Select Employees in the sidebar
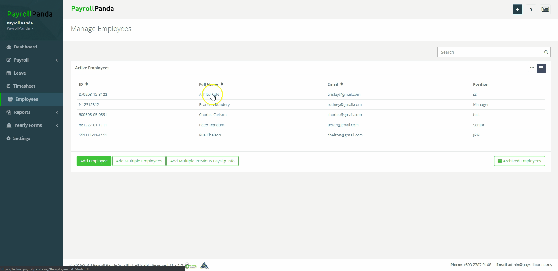This screenshot has height=271, width=558. pos(27,99)
